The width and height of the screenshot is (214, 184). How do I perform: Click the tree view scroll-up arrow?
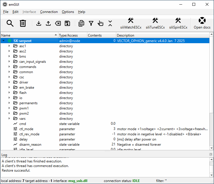tap(211, 34)
